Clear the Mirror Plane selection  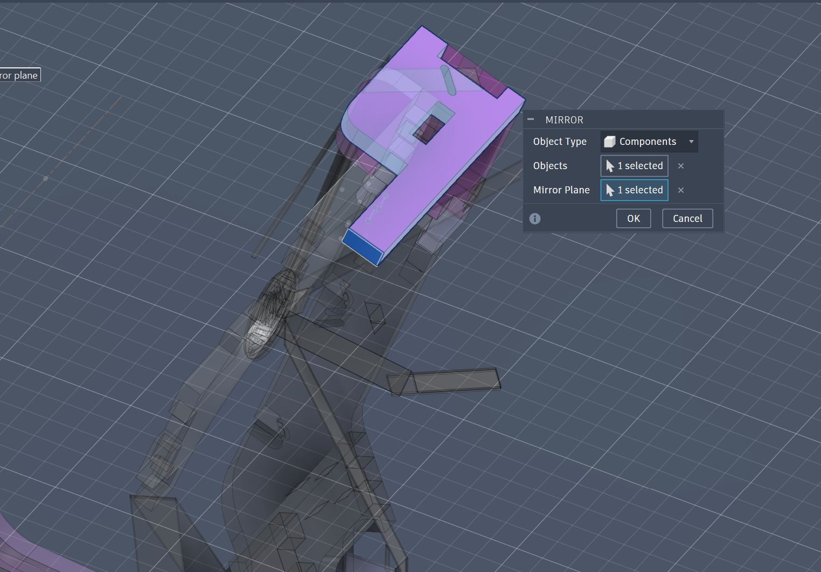[x=681, y=190]
